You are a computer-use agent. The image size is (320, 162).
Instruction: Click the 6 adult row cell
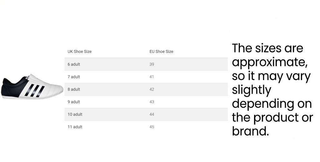click(74, 64)
